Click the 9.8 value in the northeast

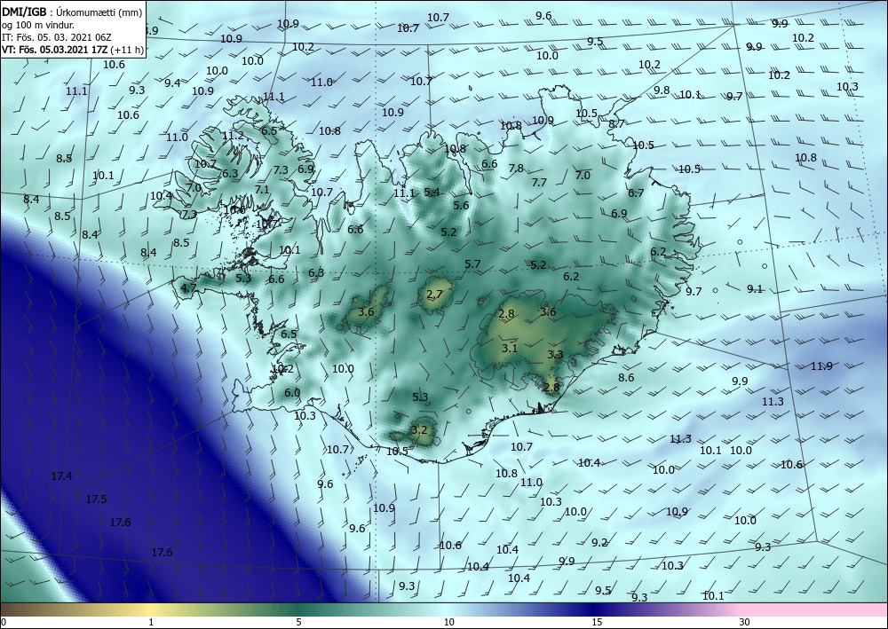[662, 90]
